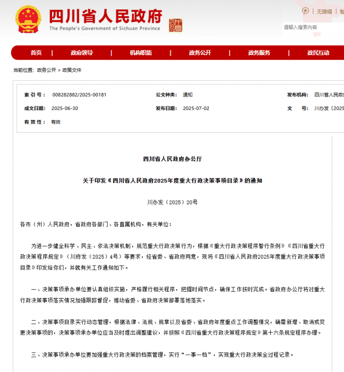Open the 政务服务 menu

point(259,53)
